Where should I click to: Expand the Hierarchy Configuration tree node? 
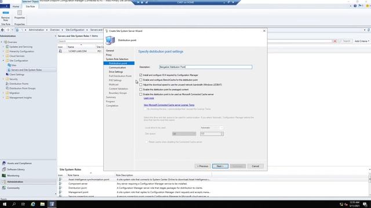pyautogui.click(x=3, y=51)
